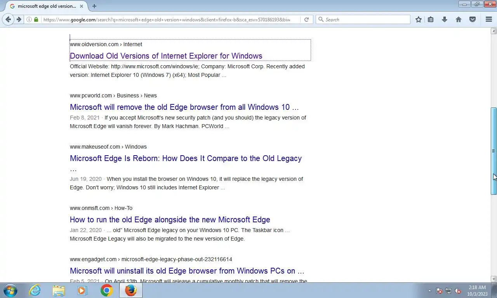
Task: Click the scrollbar up arrow
Action: (x=494, y=31)
